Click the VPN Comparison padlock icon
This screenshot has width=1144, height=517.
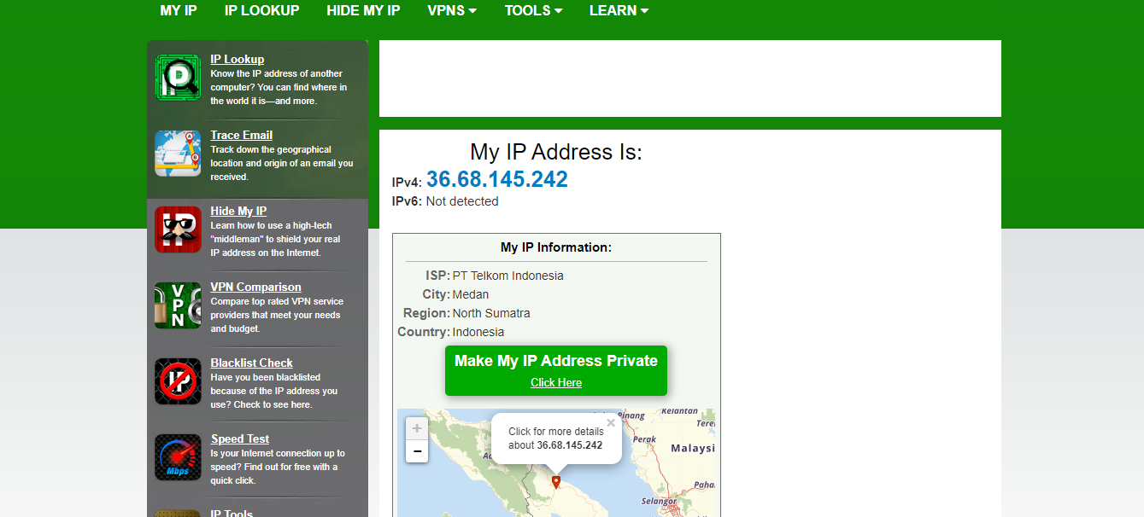[x=178, y=305]
